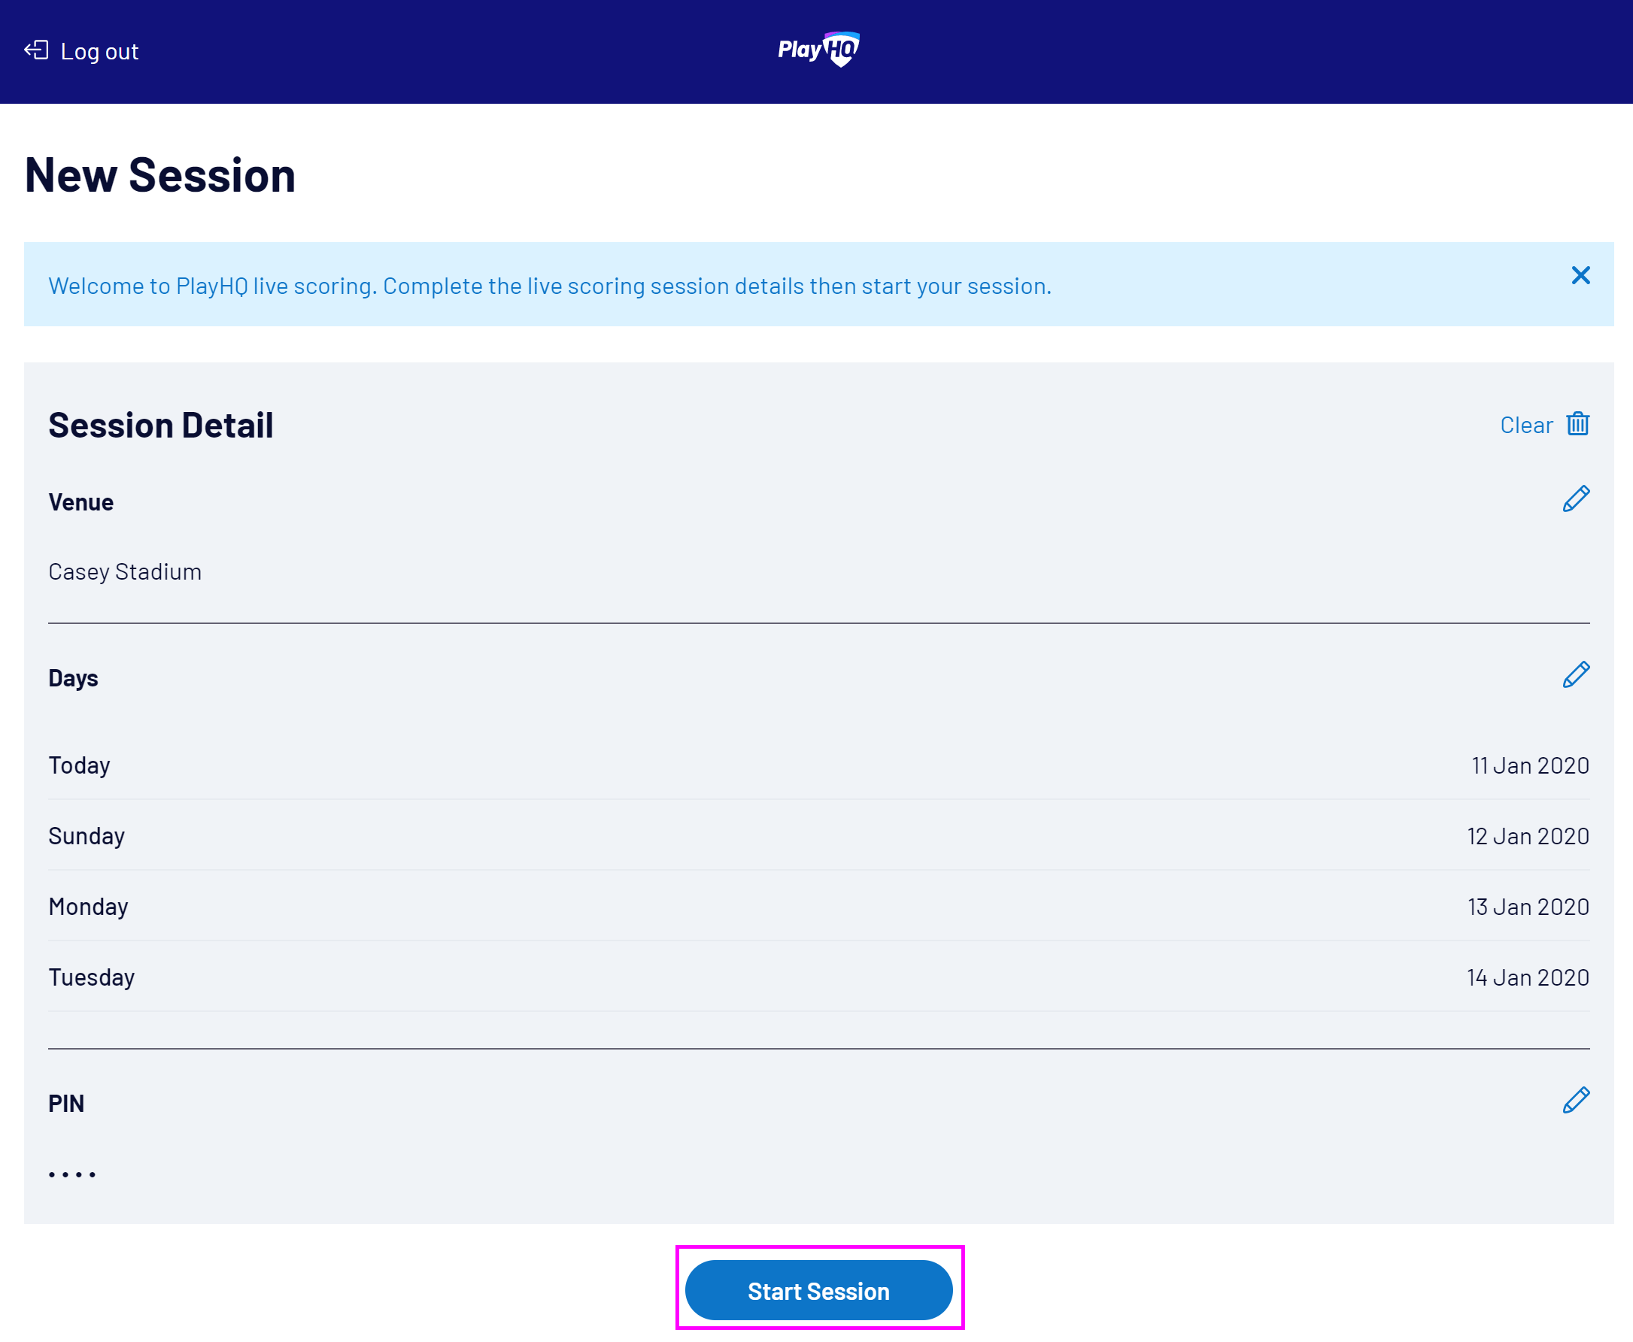
Task: Click the Clear link
Action: point(1526,426)
